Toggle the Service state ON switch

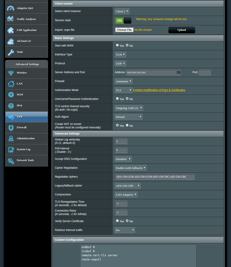coord(123,20)
